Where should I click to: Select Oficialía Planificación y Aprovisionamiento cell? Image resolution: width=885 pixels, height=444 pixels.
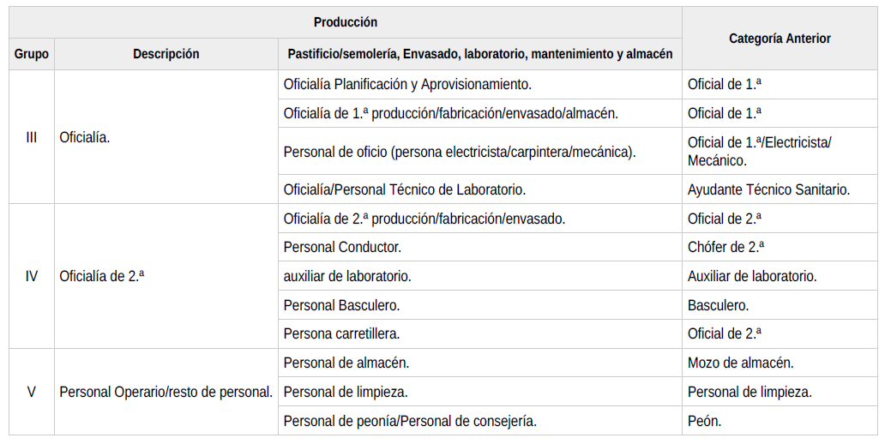479,85
